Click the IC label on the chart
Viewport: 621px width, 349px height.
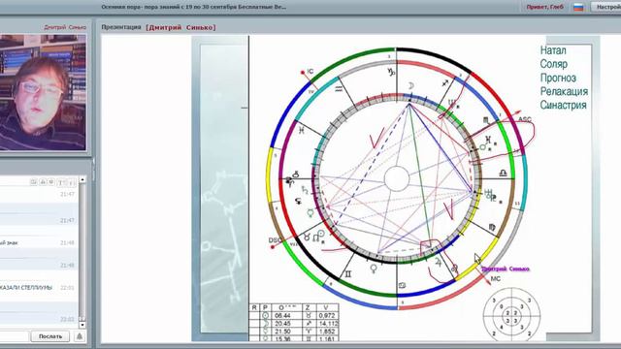coord(310,71)
